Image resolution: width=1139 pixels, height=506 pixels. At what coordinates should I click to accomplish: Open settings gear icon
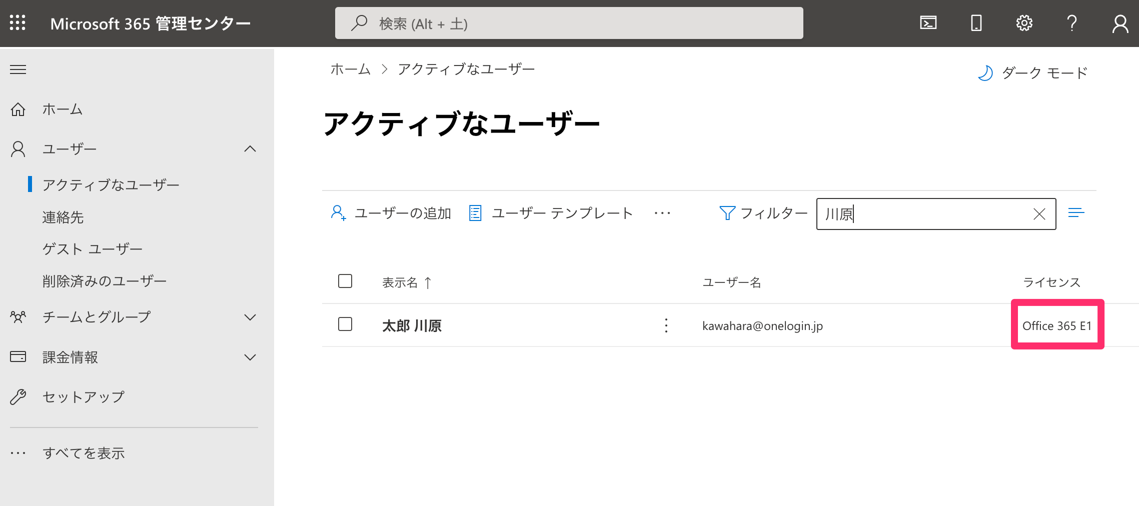pyautogui.click(x=1024, y=23)
